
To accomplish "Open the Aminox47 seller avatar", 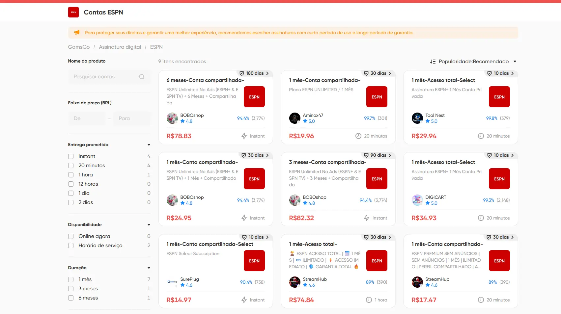I will [x=295, y=118].
